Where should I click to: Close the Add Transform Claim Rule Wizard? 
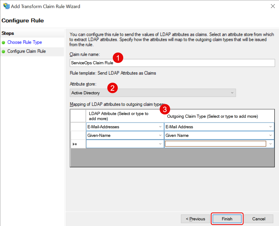tap(273, 6)
